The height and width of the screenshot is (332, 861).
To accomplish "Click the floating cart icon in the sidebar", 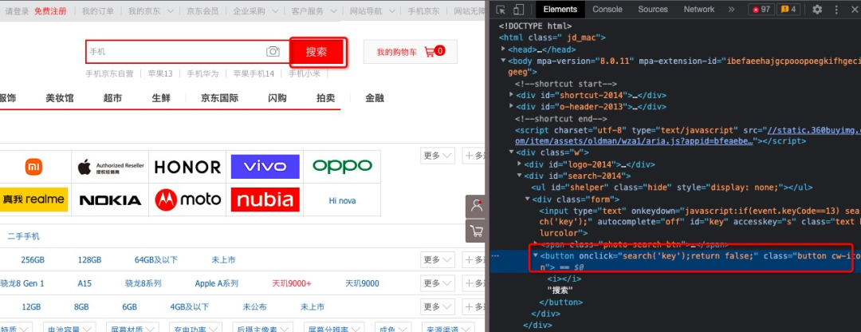I will click(x=476, y=231).
